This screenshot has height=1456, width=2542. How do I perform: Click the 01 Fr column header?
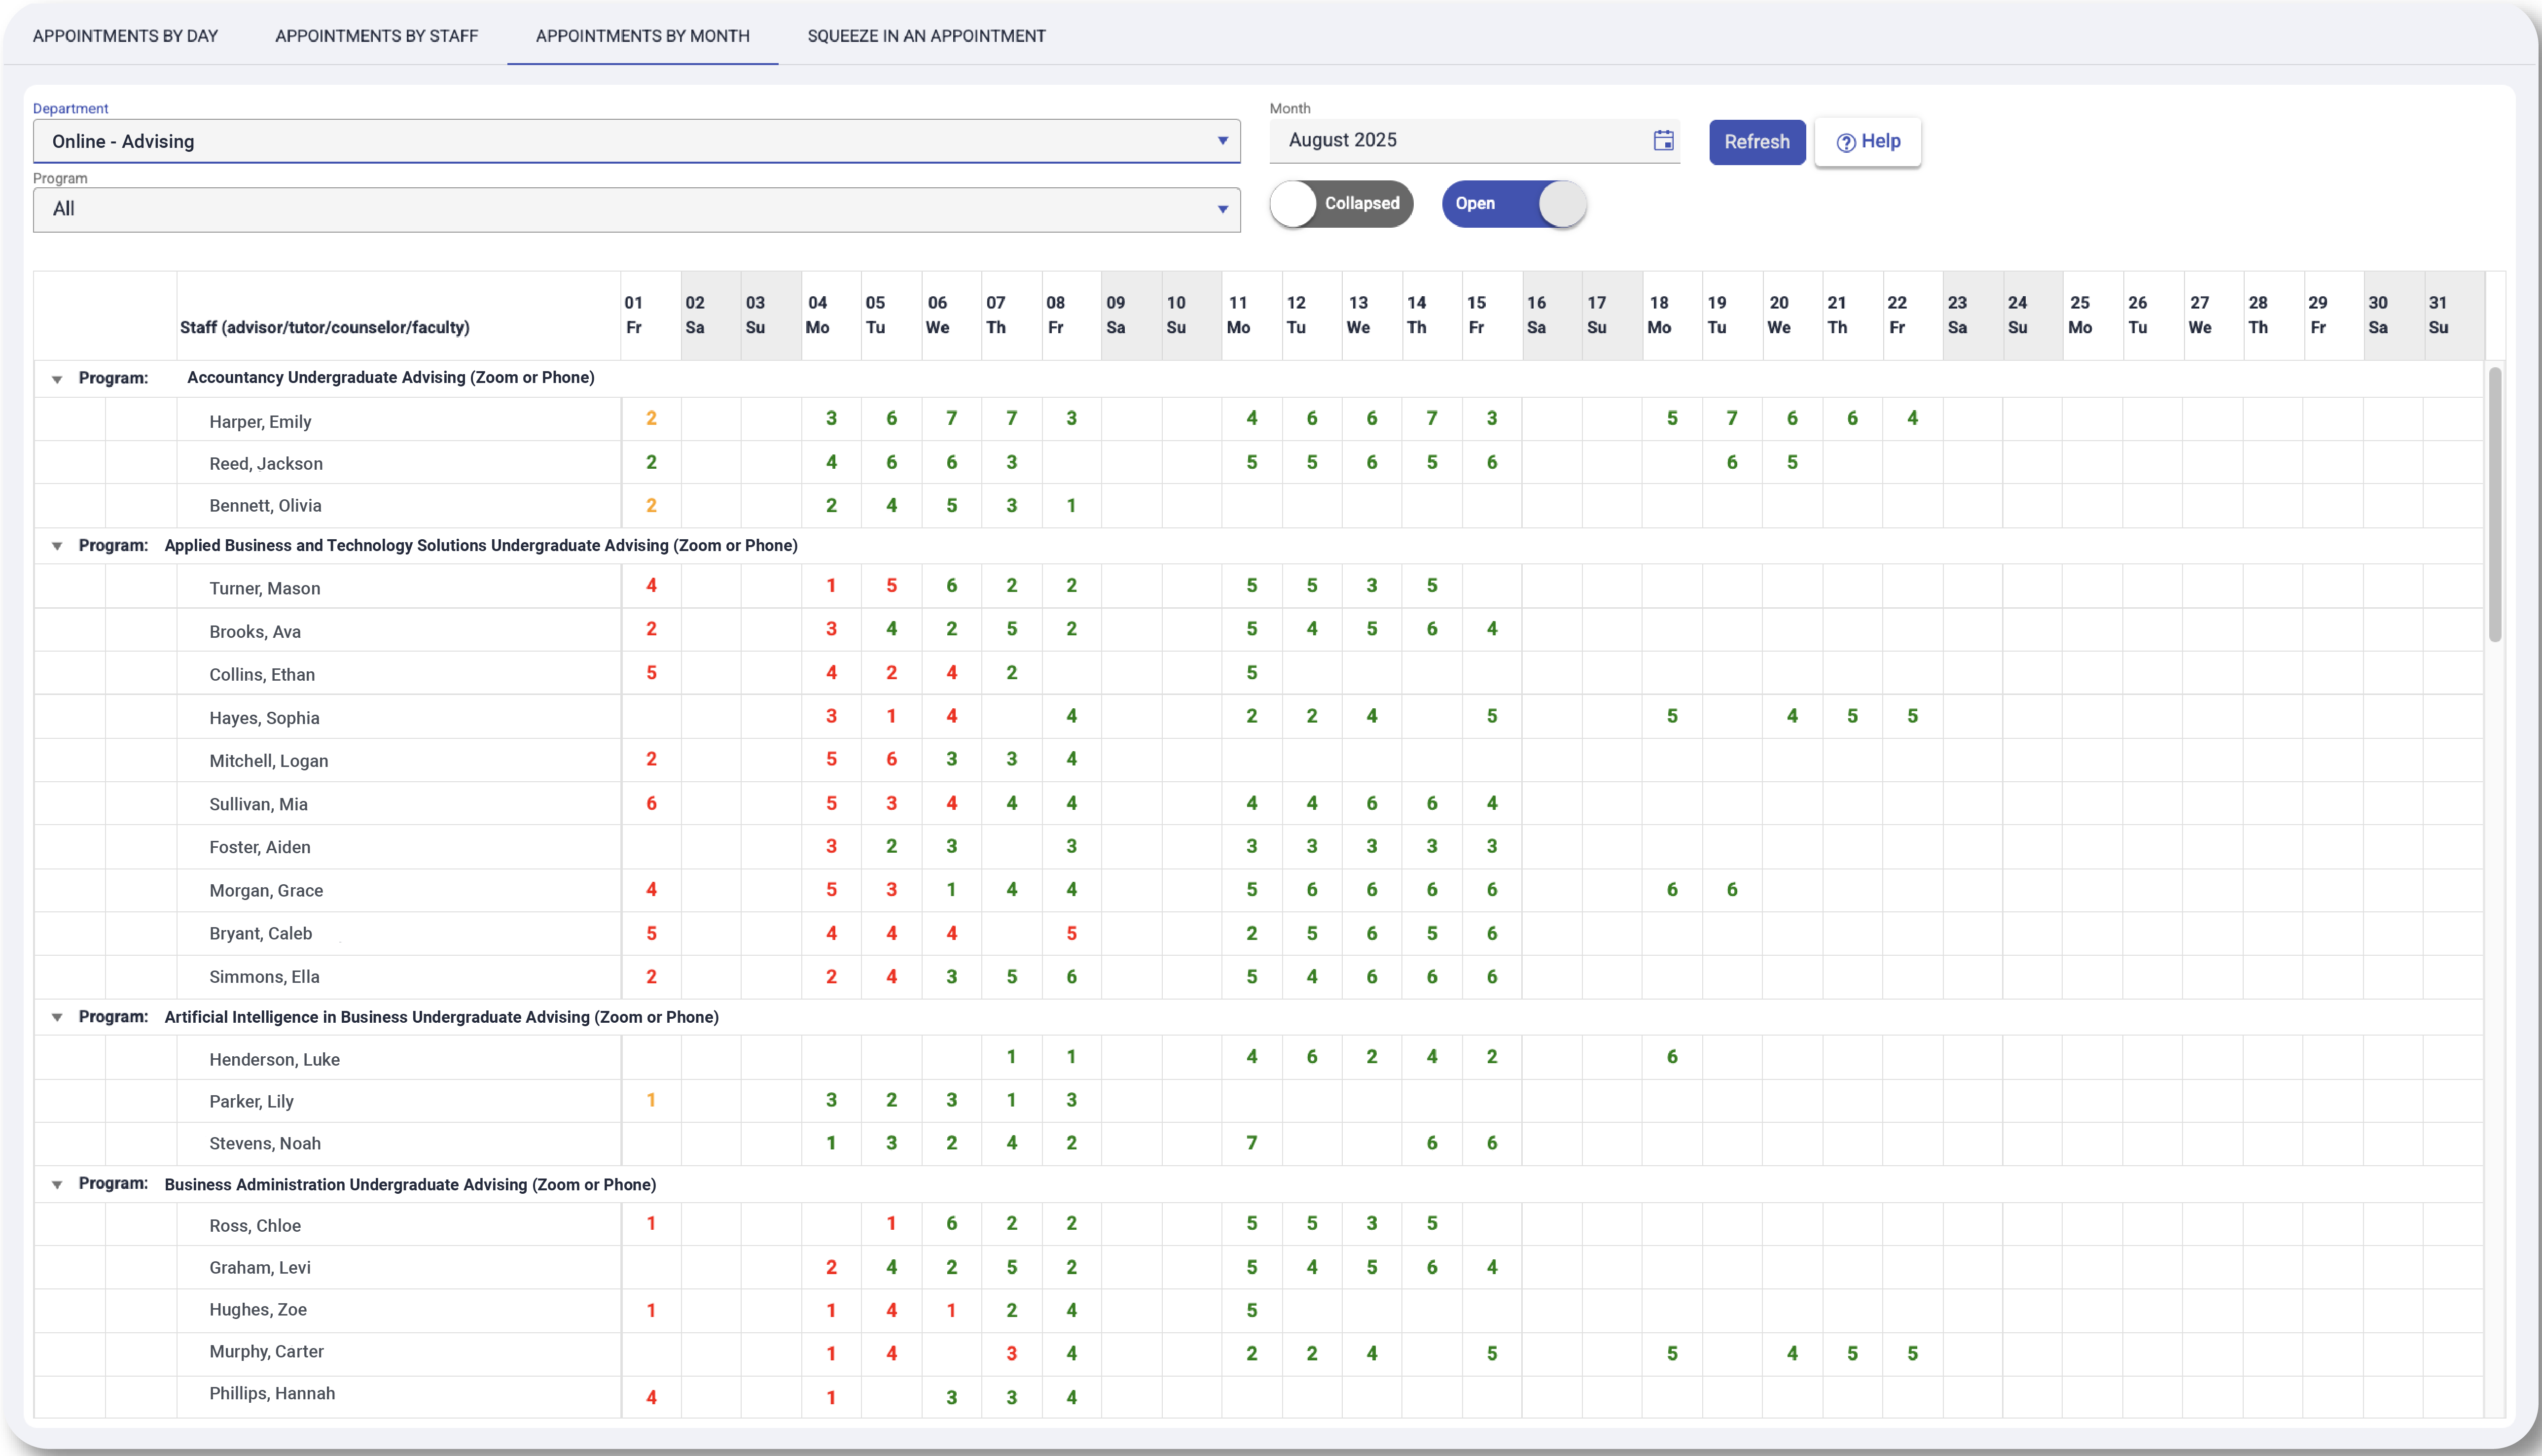coord(651,316)
